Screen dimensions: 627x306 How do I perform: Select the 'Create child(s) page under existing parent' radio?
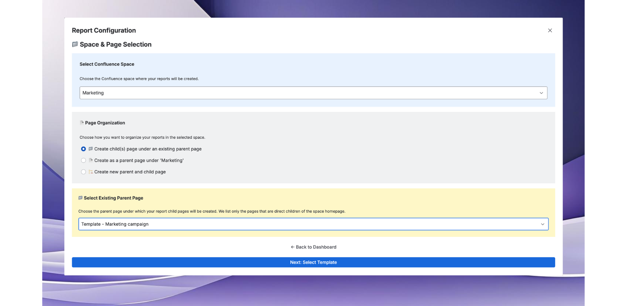83,149
